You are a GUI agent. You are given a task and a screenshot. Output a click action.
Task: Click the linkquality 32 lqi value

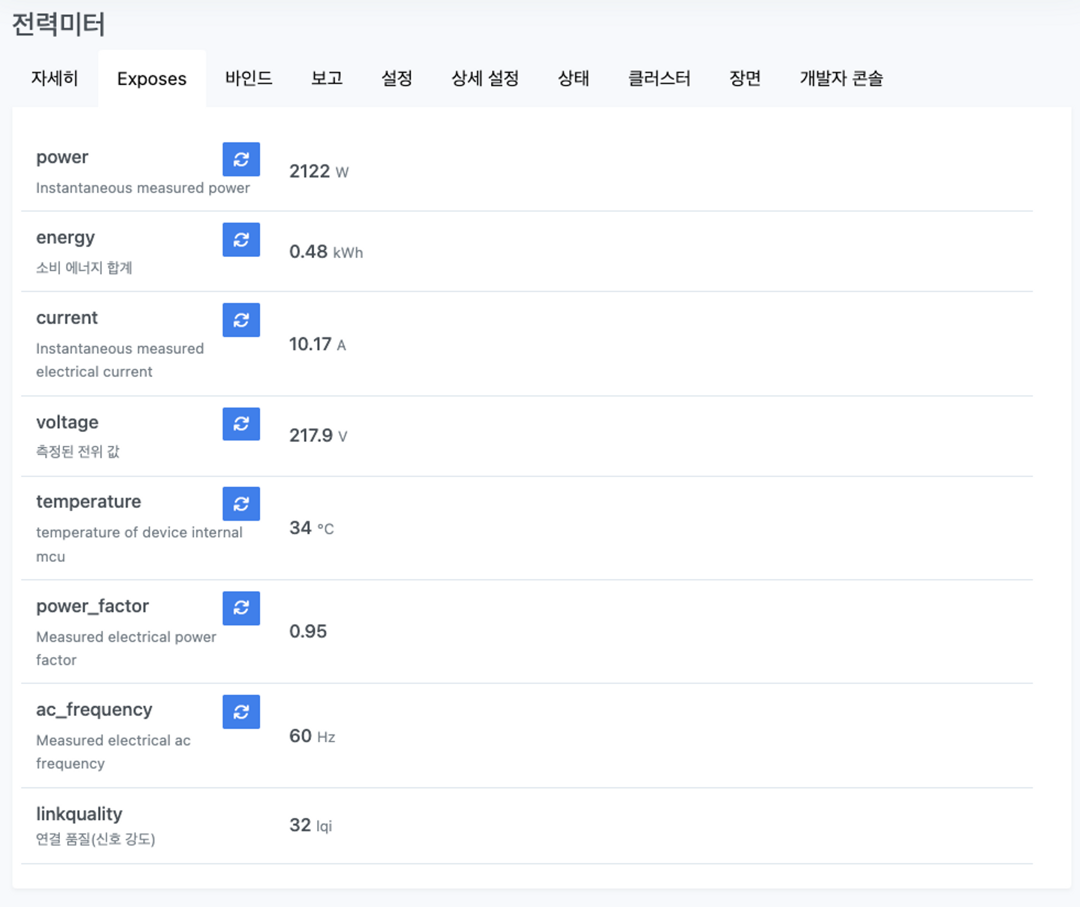point(310,825)
